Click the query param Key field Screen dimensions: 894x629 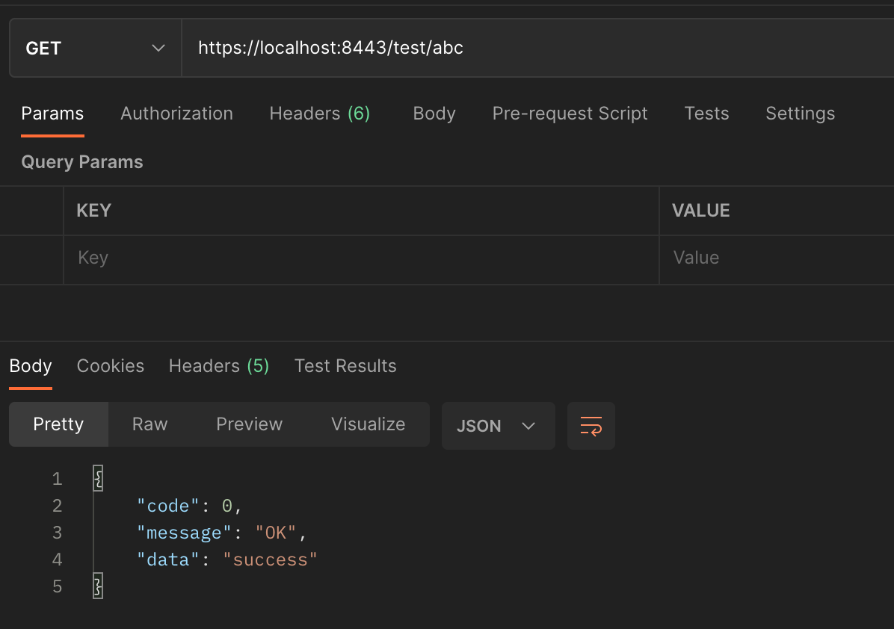click(x=359, y=258)
